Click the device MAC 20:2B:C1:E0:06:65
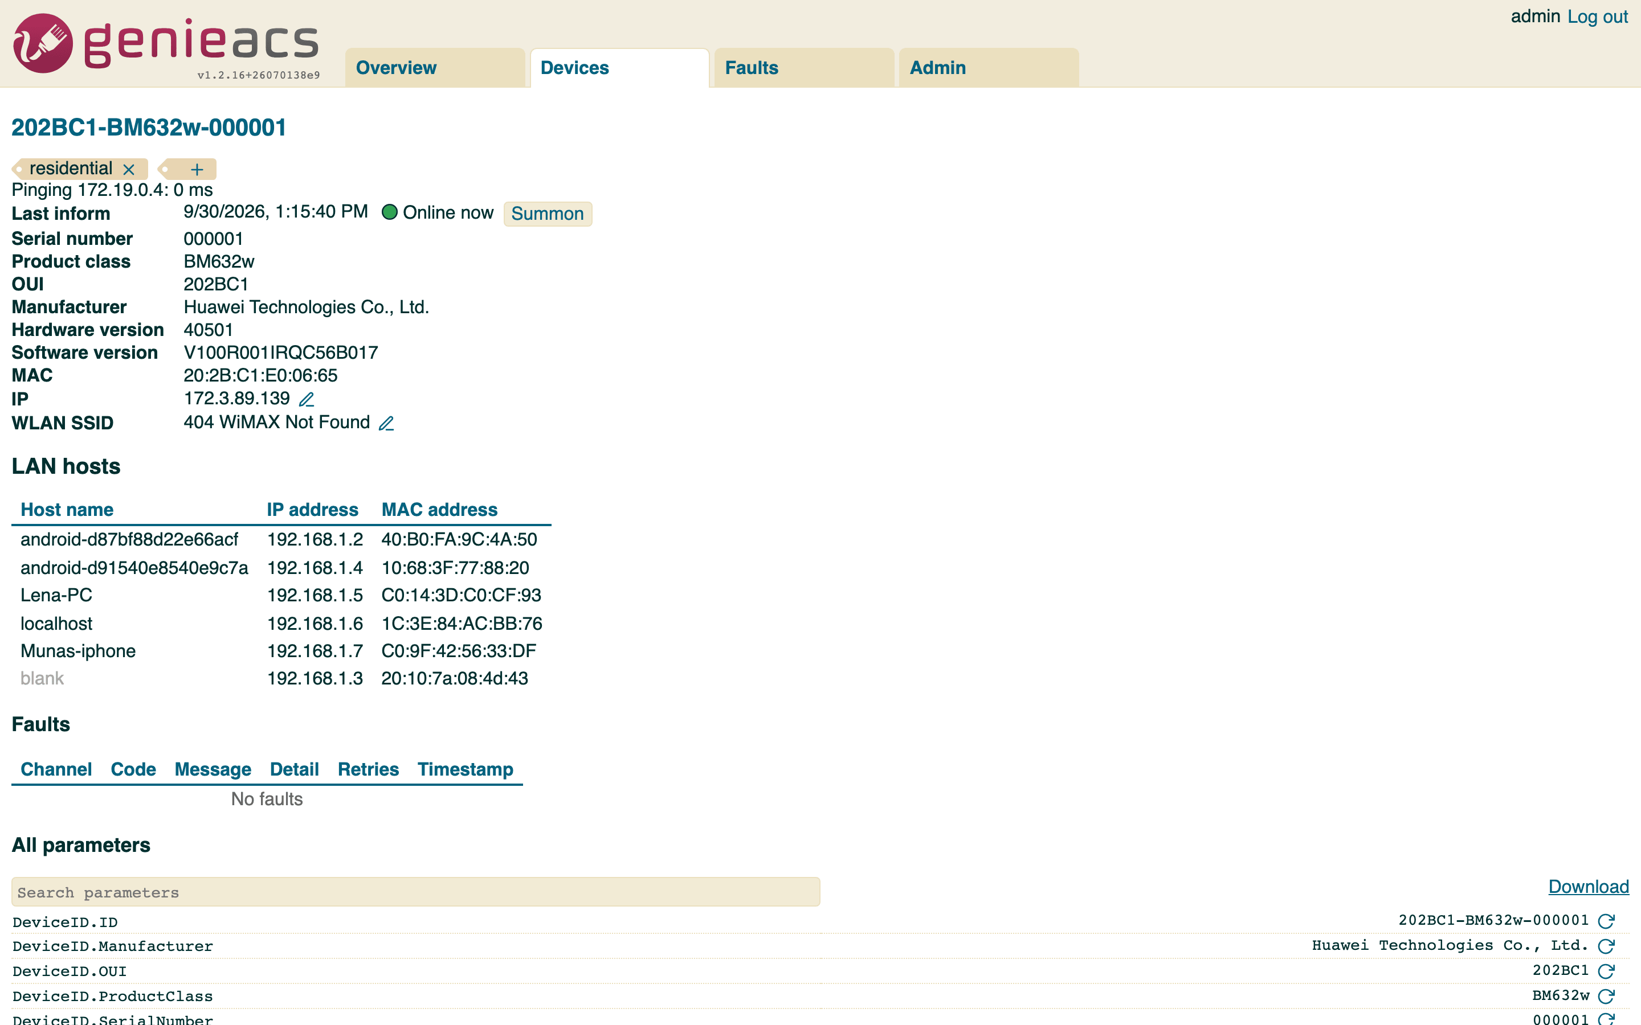This screenshot has width=1641, height=1025. click(x=260, y=376)
